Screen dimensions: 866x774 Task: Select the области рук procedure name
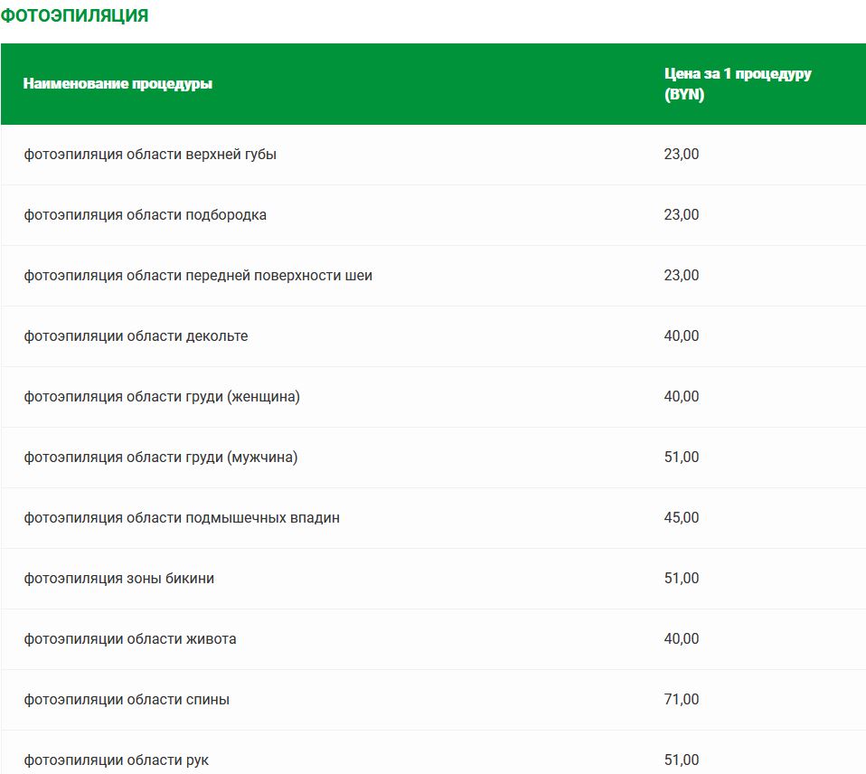click(x=117, y=760)
